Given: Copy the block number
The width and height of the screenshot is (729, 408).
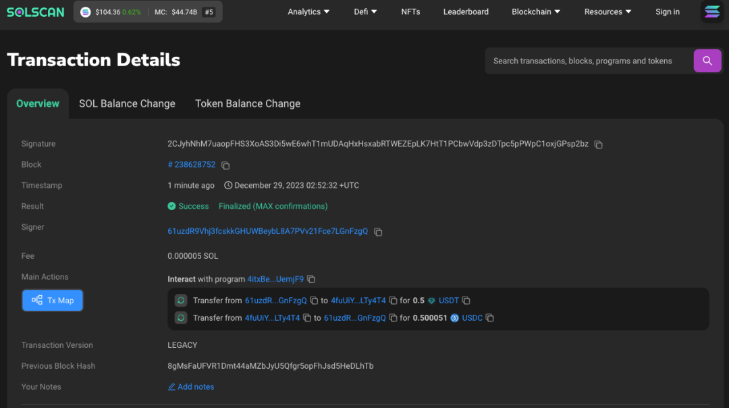Looking at the screenshot, I should click(226, 165).
